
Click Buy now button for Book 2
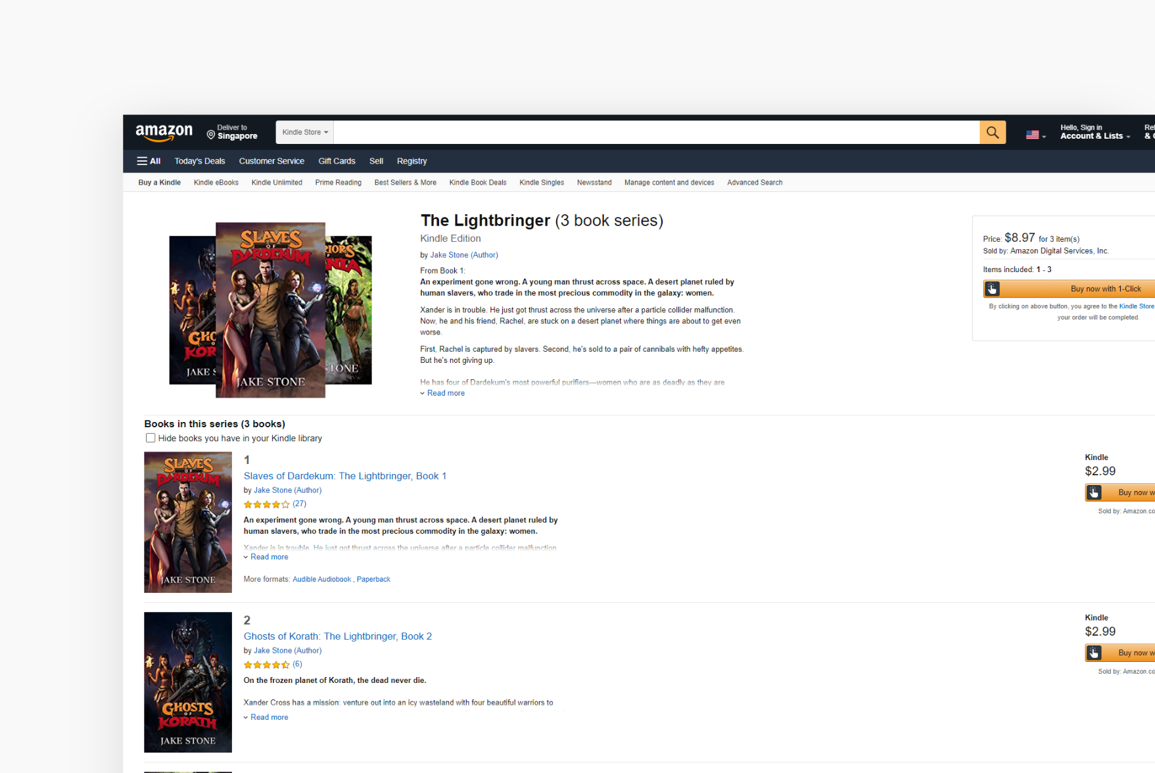pyautogui.click(x=1120, y=653)
